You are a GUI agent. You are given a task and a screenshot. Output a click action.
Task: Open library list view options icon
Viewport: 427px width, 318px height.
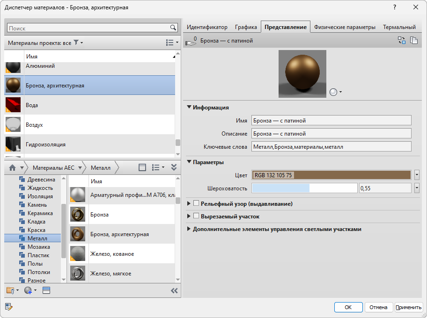pos(158,167)
